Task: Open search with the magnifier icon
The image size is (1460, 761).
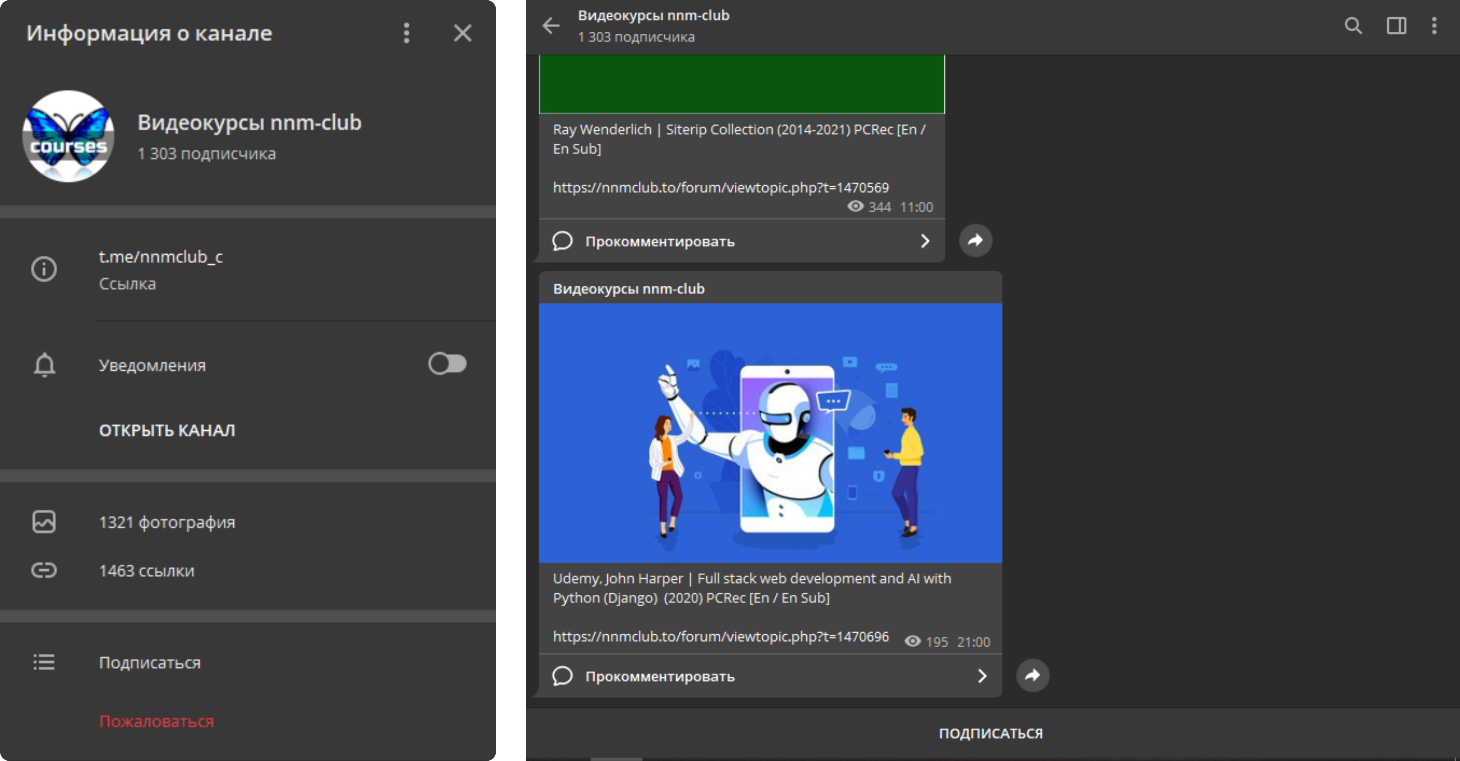Action: coord(1353,25)
